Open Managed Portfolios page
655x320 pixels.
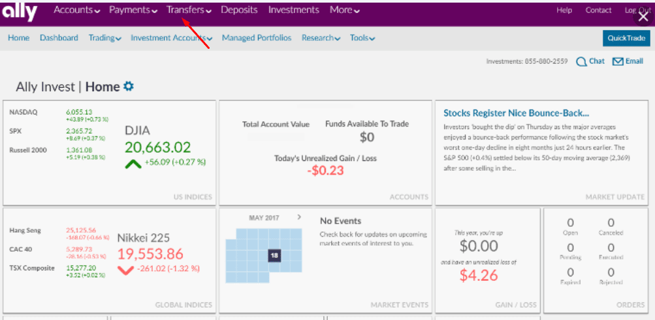point(257,38)
